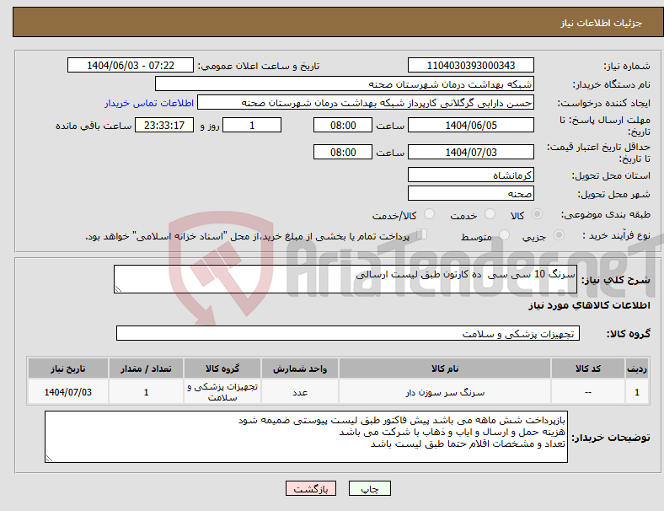Select the کالا/خدمت radio button

pyautogui.click(x=429, y=214)
